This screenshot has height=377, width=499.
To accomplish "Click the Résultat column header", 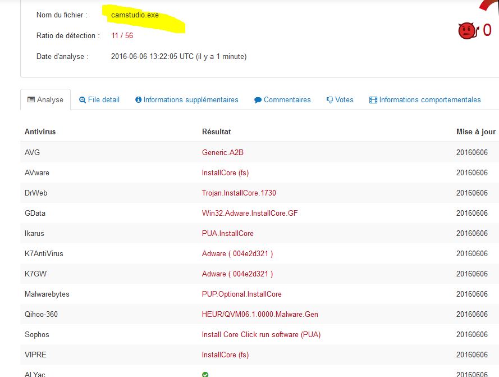I will [x=216, y=132].
